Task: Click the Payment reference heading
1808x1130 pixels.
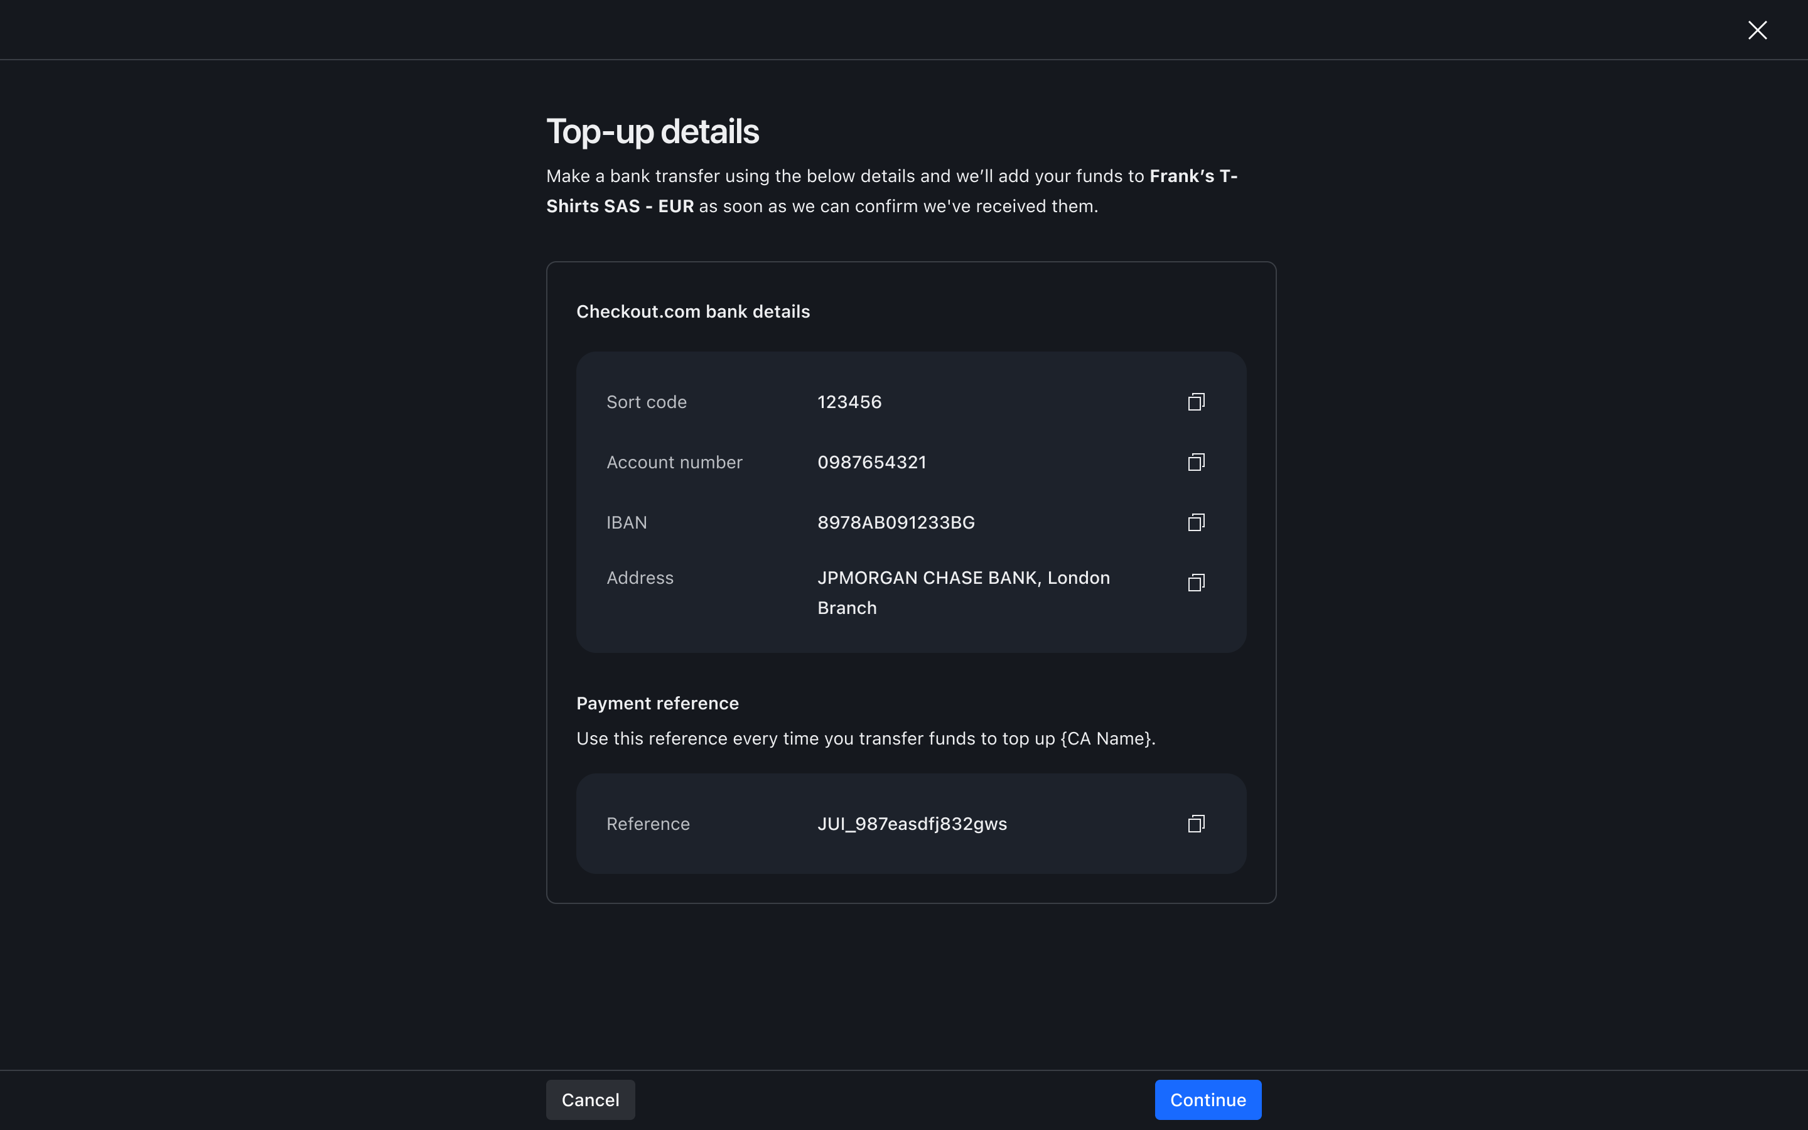Action: (657, 703)
